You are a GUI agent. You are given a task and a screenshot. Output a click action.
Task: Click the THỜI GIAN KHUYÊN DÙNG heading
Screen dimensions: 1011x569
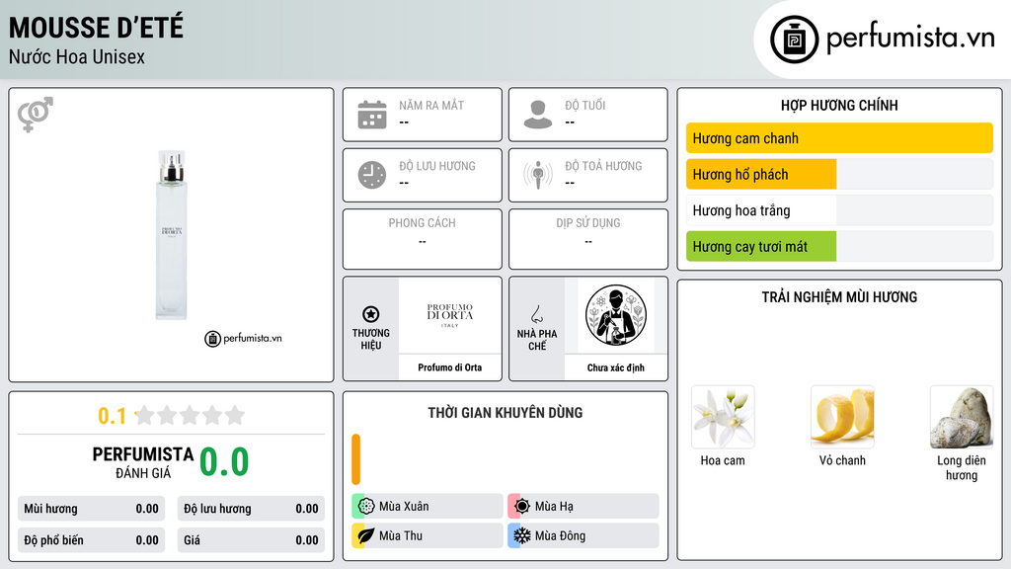tap(505, 413)
